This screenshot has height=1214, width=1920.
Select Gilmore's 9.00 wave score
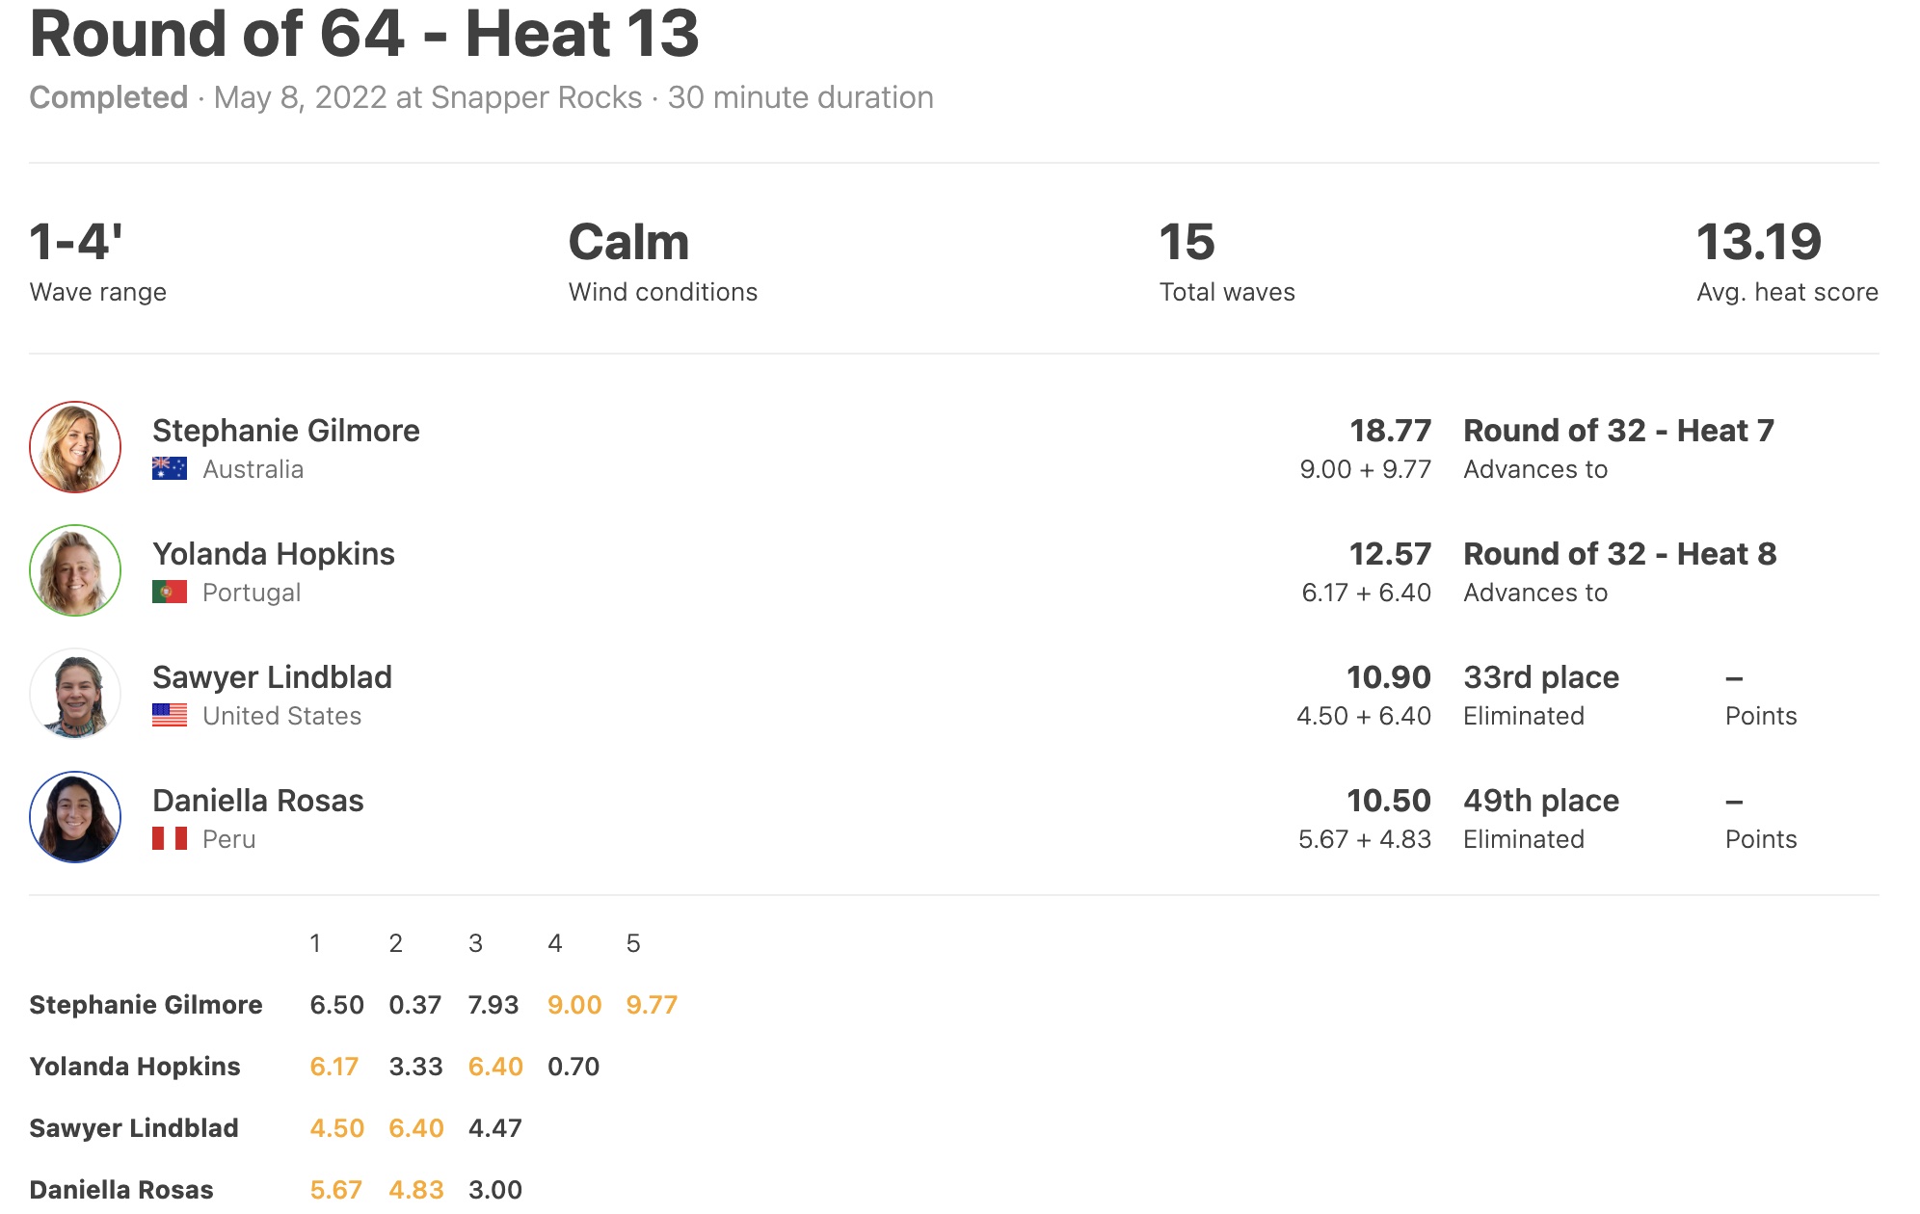574,1005
